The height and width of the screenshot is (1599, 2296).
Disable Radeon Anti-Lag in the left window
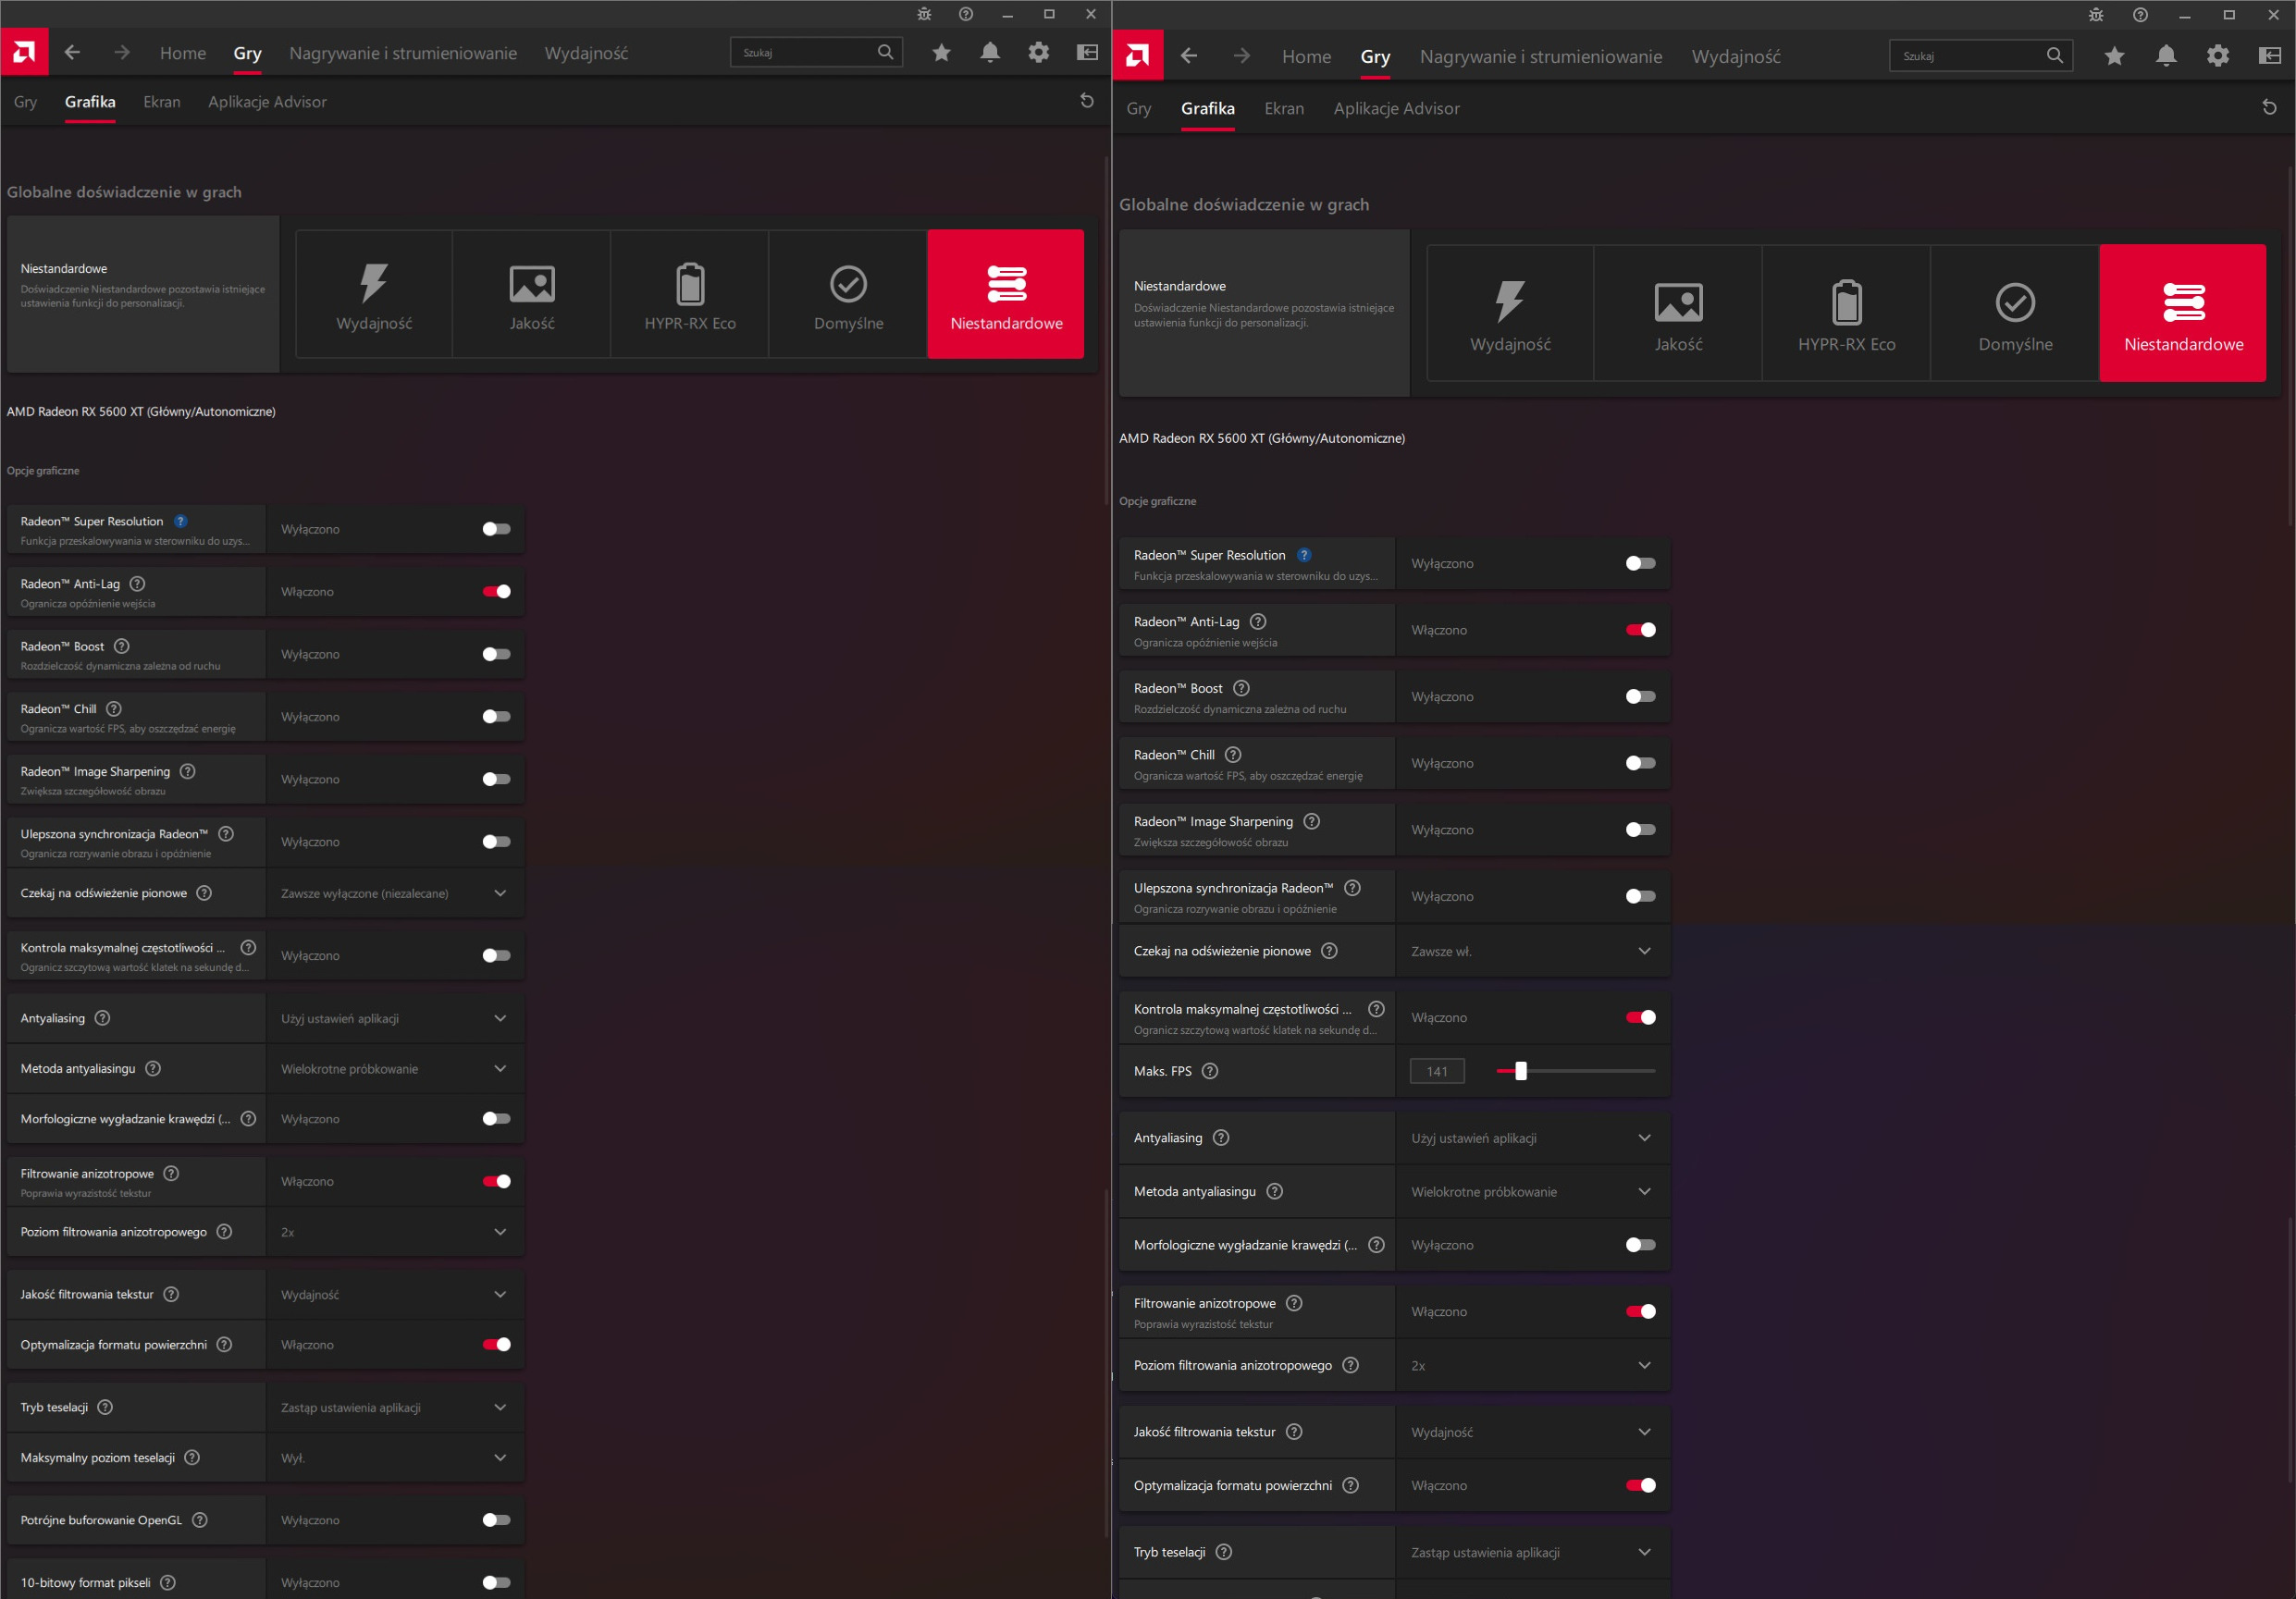[496, 591]
